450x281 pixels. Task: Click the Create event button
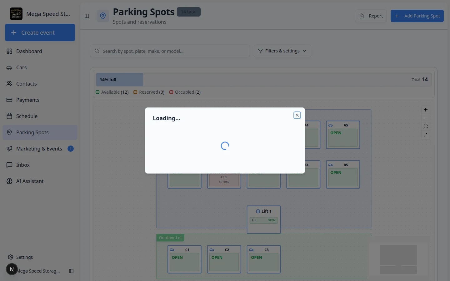coord(40,32)
